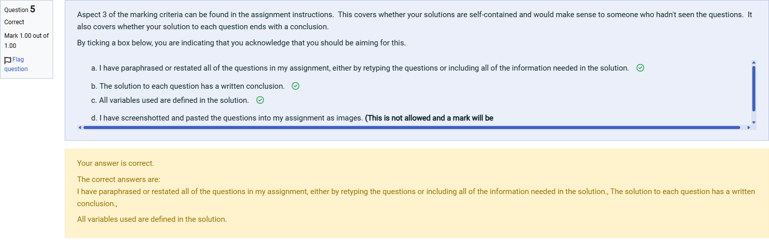Select option d about screenshotted questions
This screenshot has width=769, height=246.
pyautogui.click(x=292, y=118)
